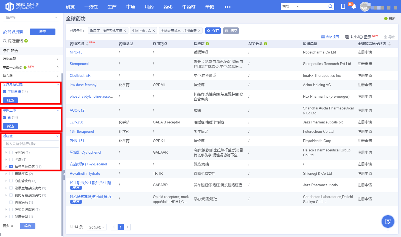Open the 药品 search type dropdown
The width and height of the screenshot is (401, 237).
point(291,7)
